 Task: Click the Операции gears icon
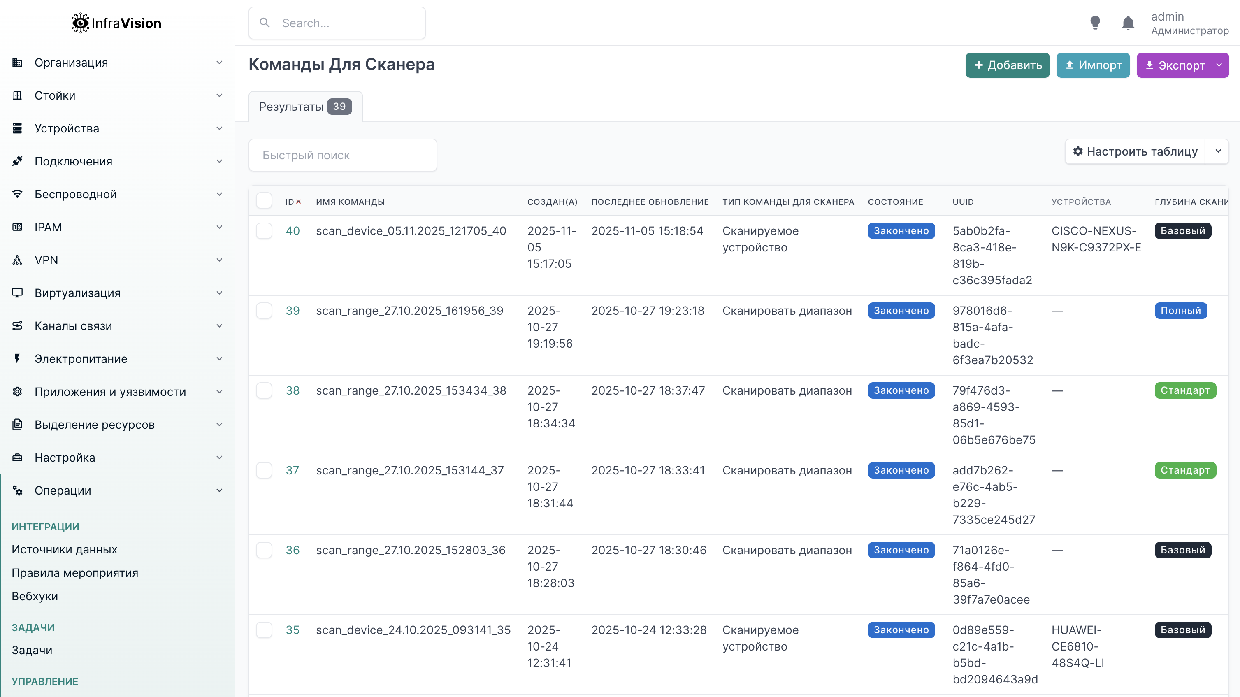tap(17, 490)
